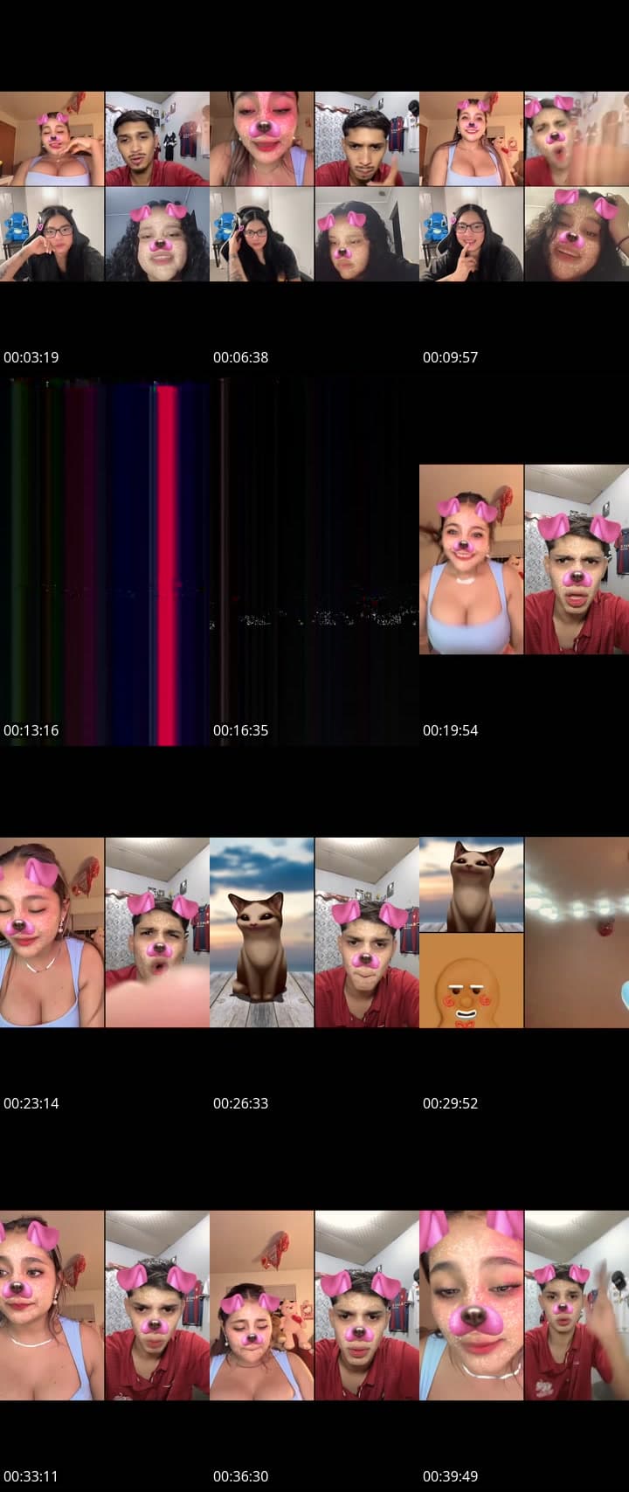Click the 00:33:11 timestamp text
The image size is (629, 1492).
point(31,1476)
